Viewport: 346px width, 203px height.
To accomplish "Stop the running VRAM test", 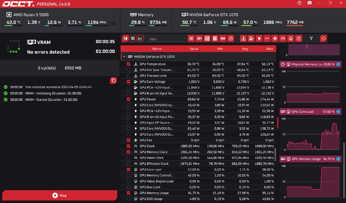I will click(x=60, y=196).
